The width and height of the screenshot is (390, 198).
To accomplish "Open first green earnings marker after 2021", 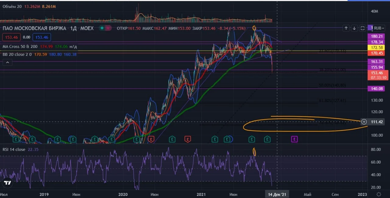I will coord(215,139).
